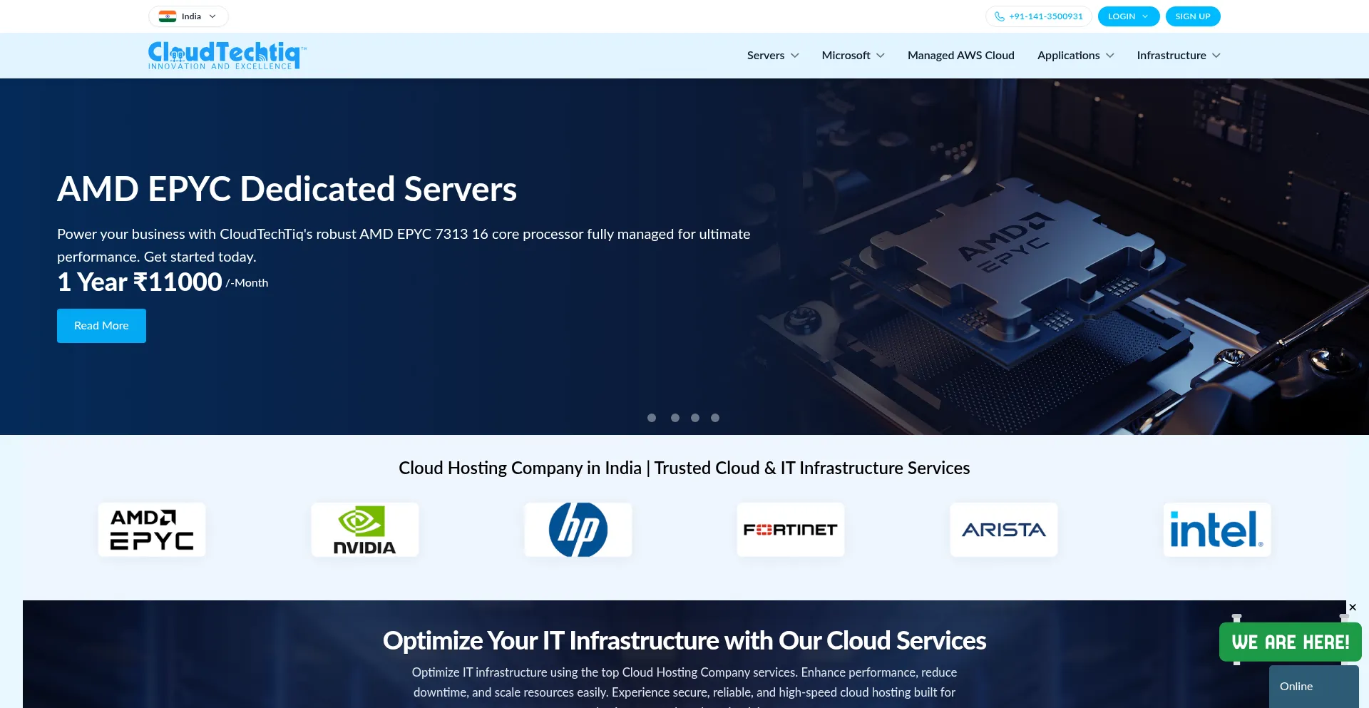Select the first carousel slide dot

652,418
